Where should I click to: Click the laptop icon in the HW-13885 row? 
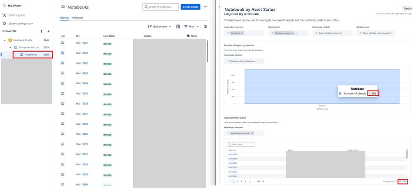click(63, 93)
